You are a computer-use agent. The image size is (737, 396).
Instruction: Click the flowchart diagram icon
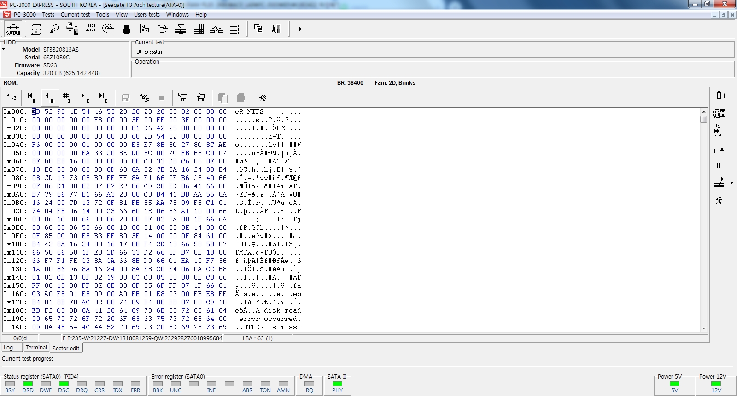click(x=216, y=29)
